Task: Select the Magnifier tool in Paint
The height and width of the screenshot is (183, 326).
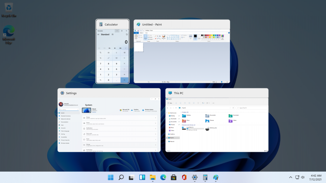Action: click(159, 38)
